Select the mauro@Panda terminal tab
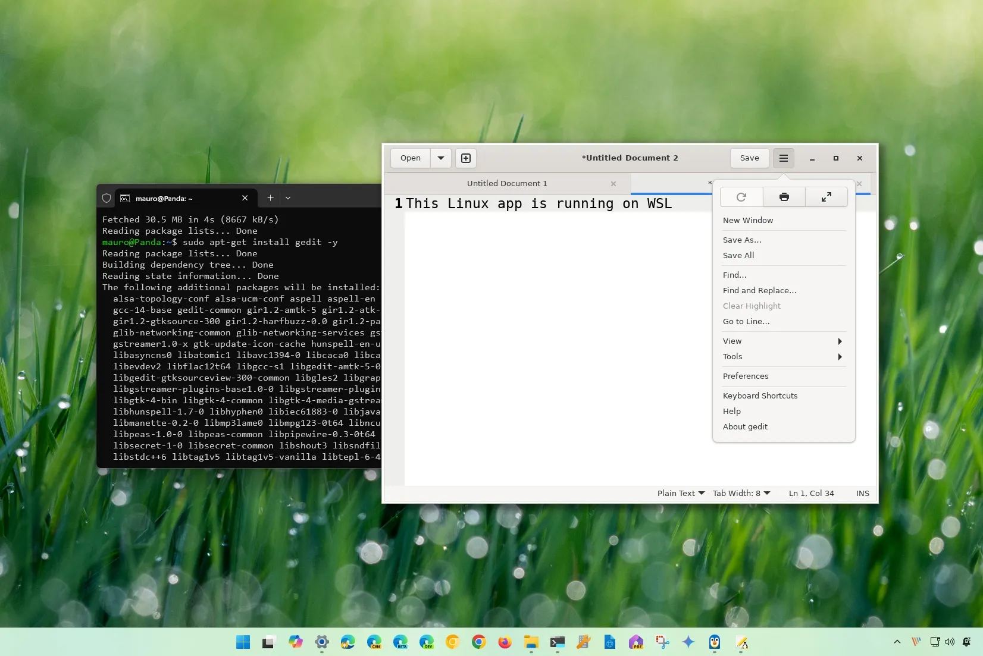 click(x=184, y=198)
